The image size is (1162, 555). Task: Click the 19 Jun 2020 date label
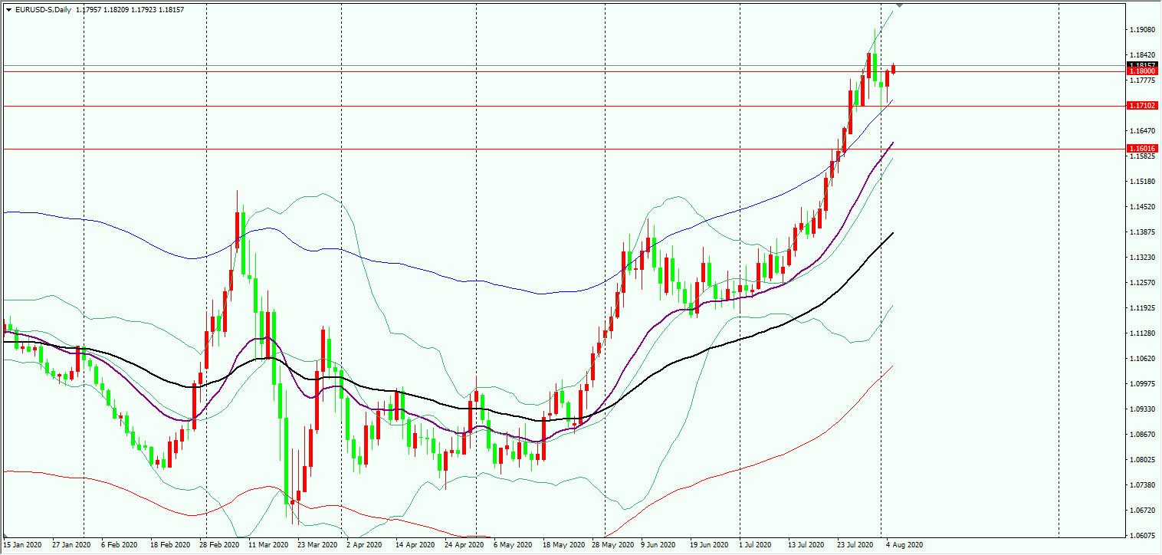pyautogui.click(x=709, y=545)
